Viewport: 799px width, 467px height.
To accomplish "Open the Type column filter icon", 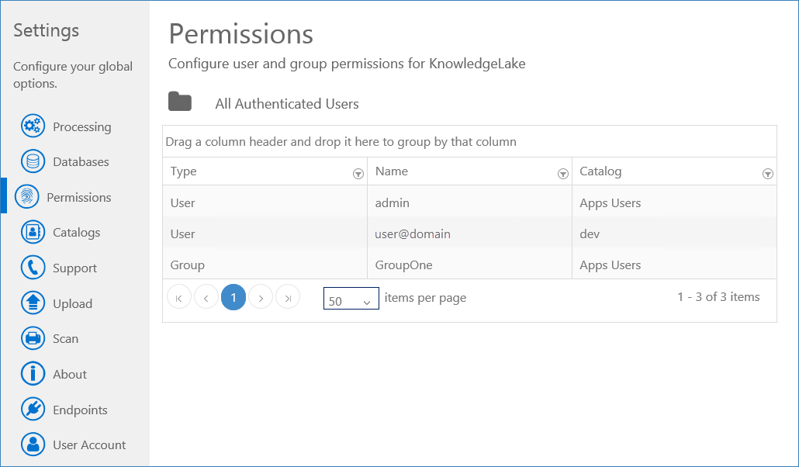I will coord(358,175).
